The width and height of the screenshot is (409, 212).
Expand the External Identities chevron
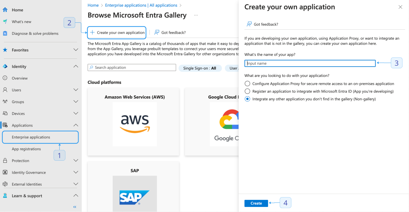tap(75, 184)
